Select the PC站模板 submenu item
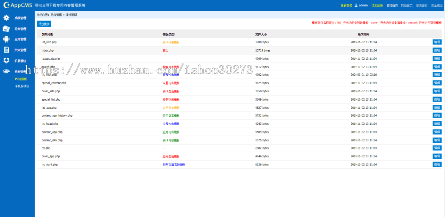The width and height of the screenshot is (445, 217). (x=21, y=79)
